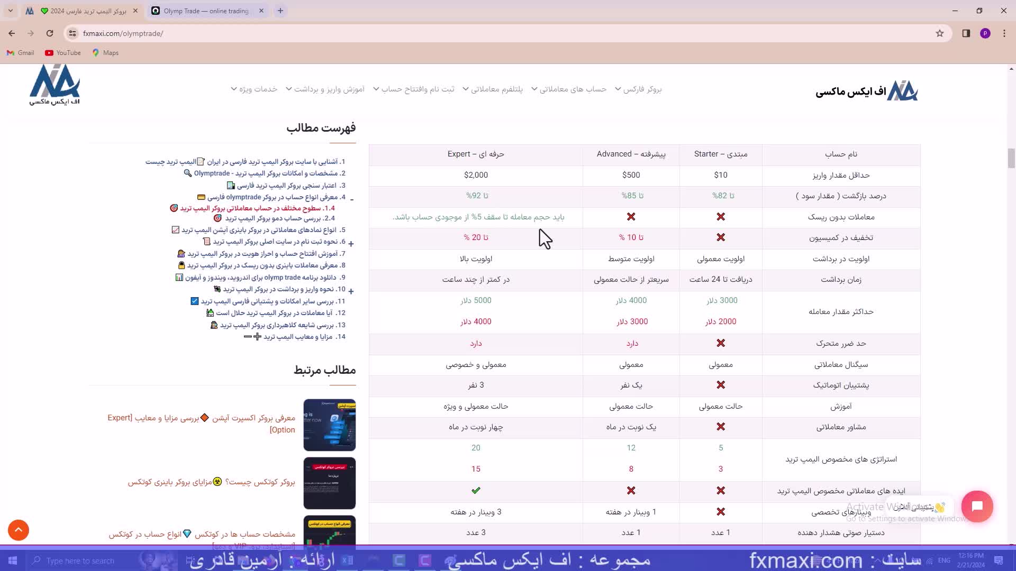Screen dimensions: 1016x571
Task: Open the YouTube bookmark
Action: 63,53
